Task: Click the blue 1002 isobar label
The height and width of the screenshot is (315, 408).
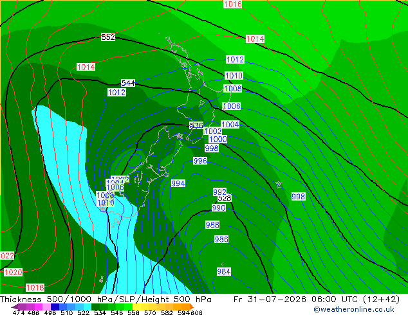Action: click(213, 131)
